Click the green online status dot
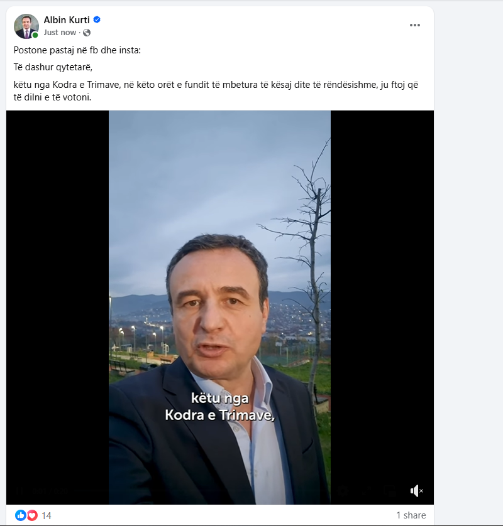 coord(36,35)
